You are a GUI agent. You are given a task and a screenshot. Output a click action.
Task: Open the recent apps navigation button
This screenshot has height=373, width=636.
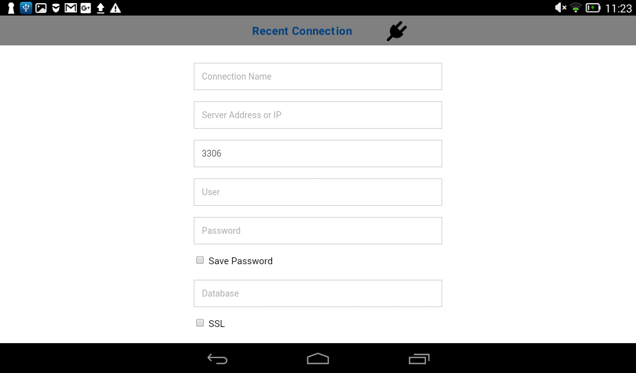419,359
